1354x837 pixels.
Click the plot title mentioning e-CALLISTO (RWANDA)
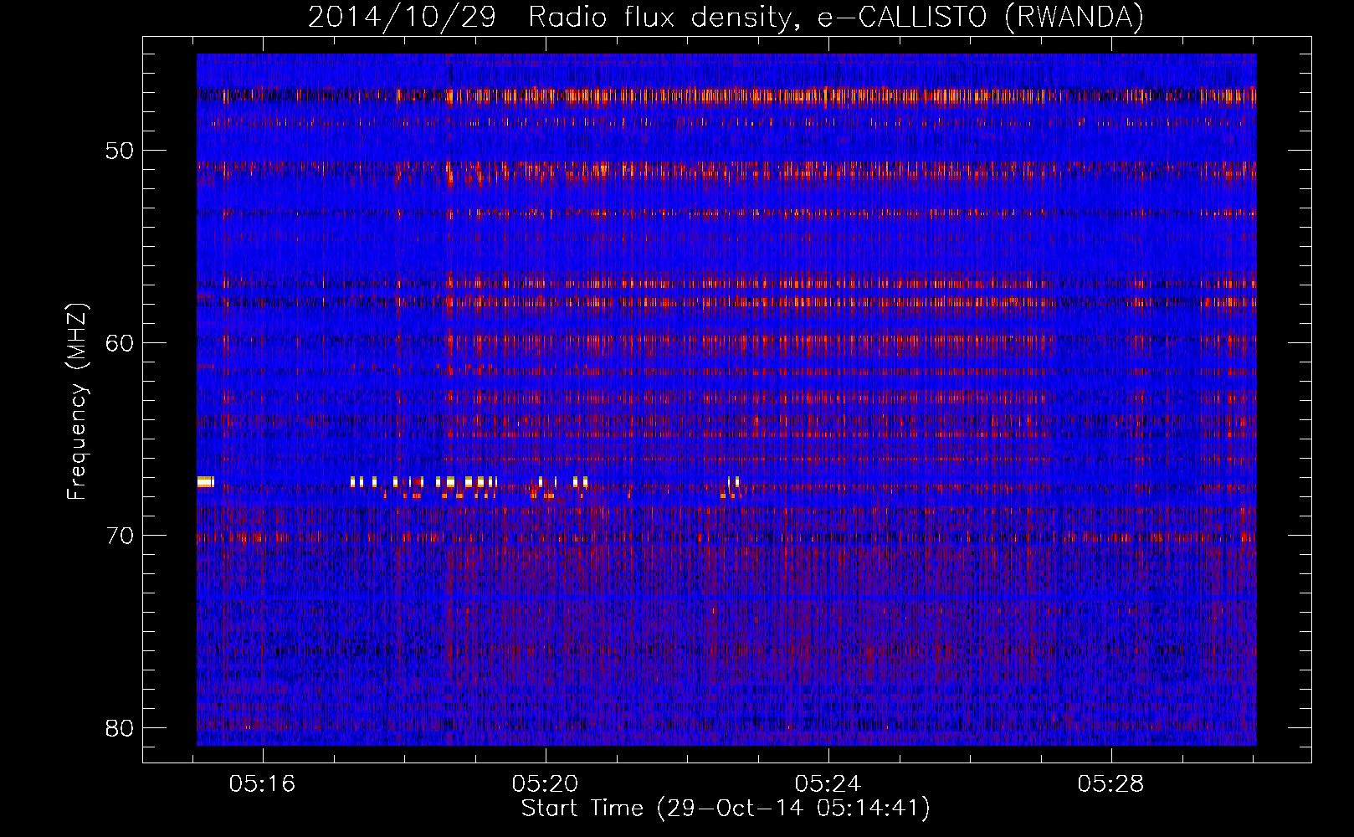pyautogui.click(x=726, y=17)
